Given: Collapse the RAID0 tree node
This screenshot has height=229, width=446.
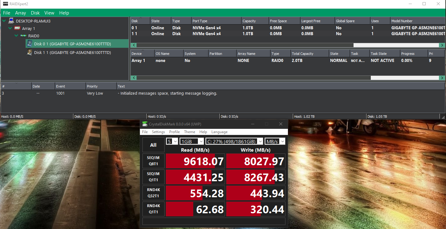Looking at the screenshot, I should tap(16, 36).
